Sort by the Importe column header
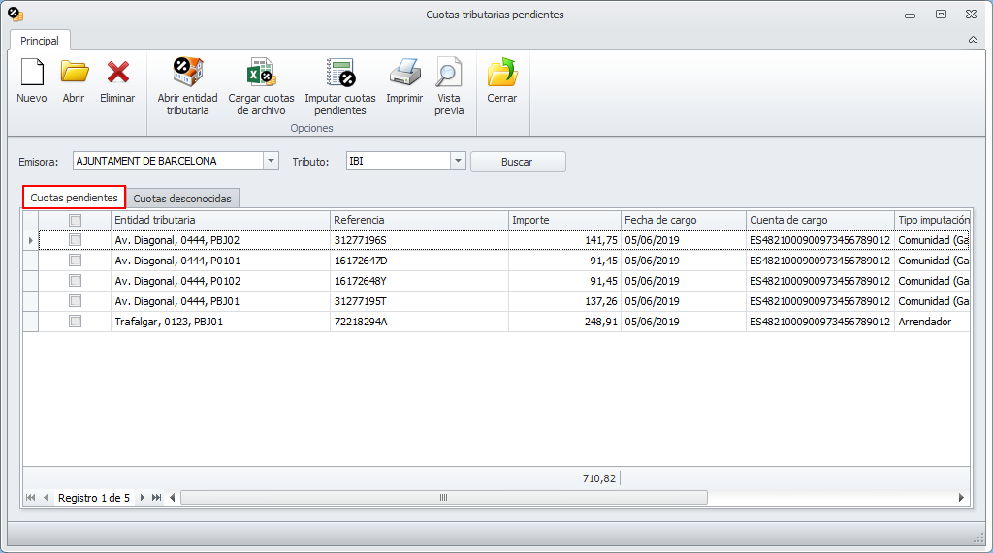 (x=564, y=220)
